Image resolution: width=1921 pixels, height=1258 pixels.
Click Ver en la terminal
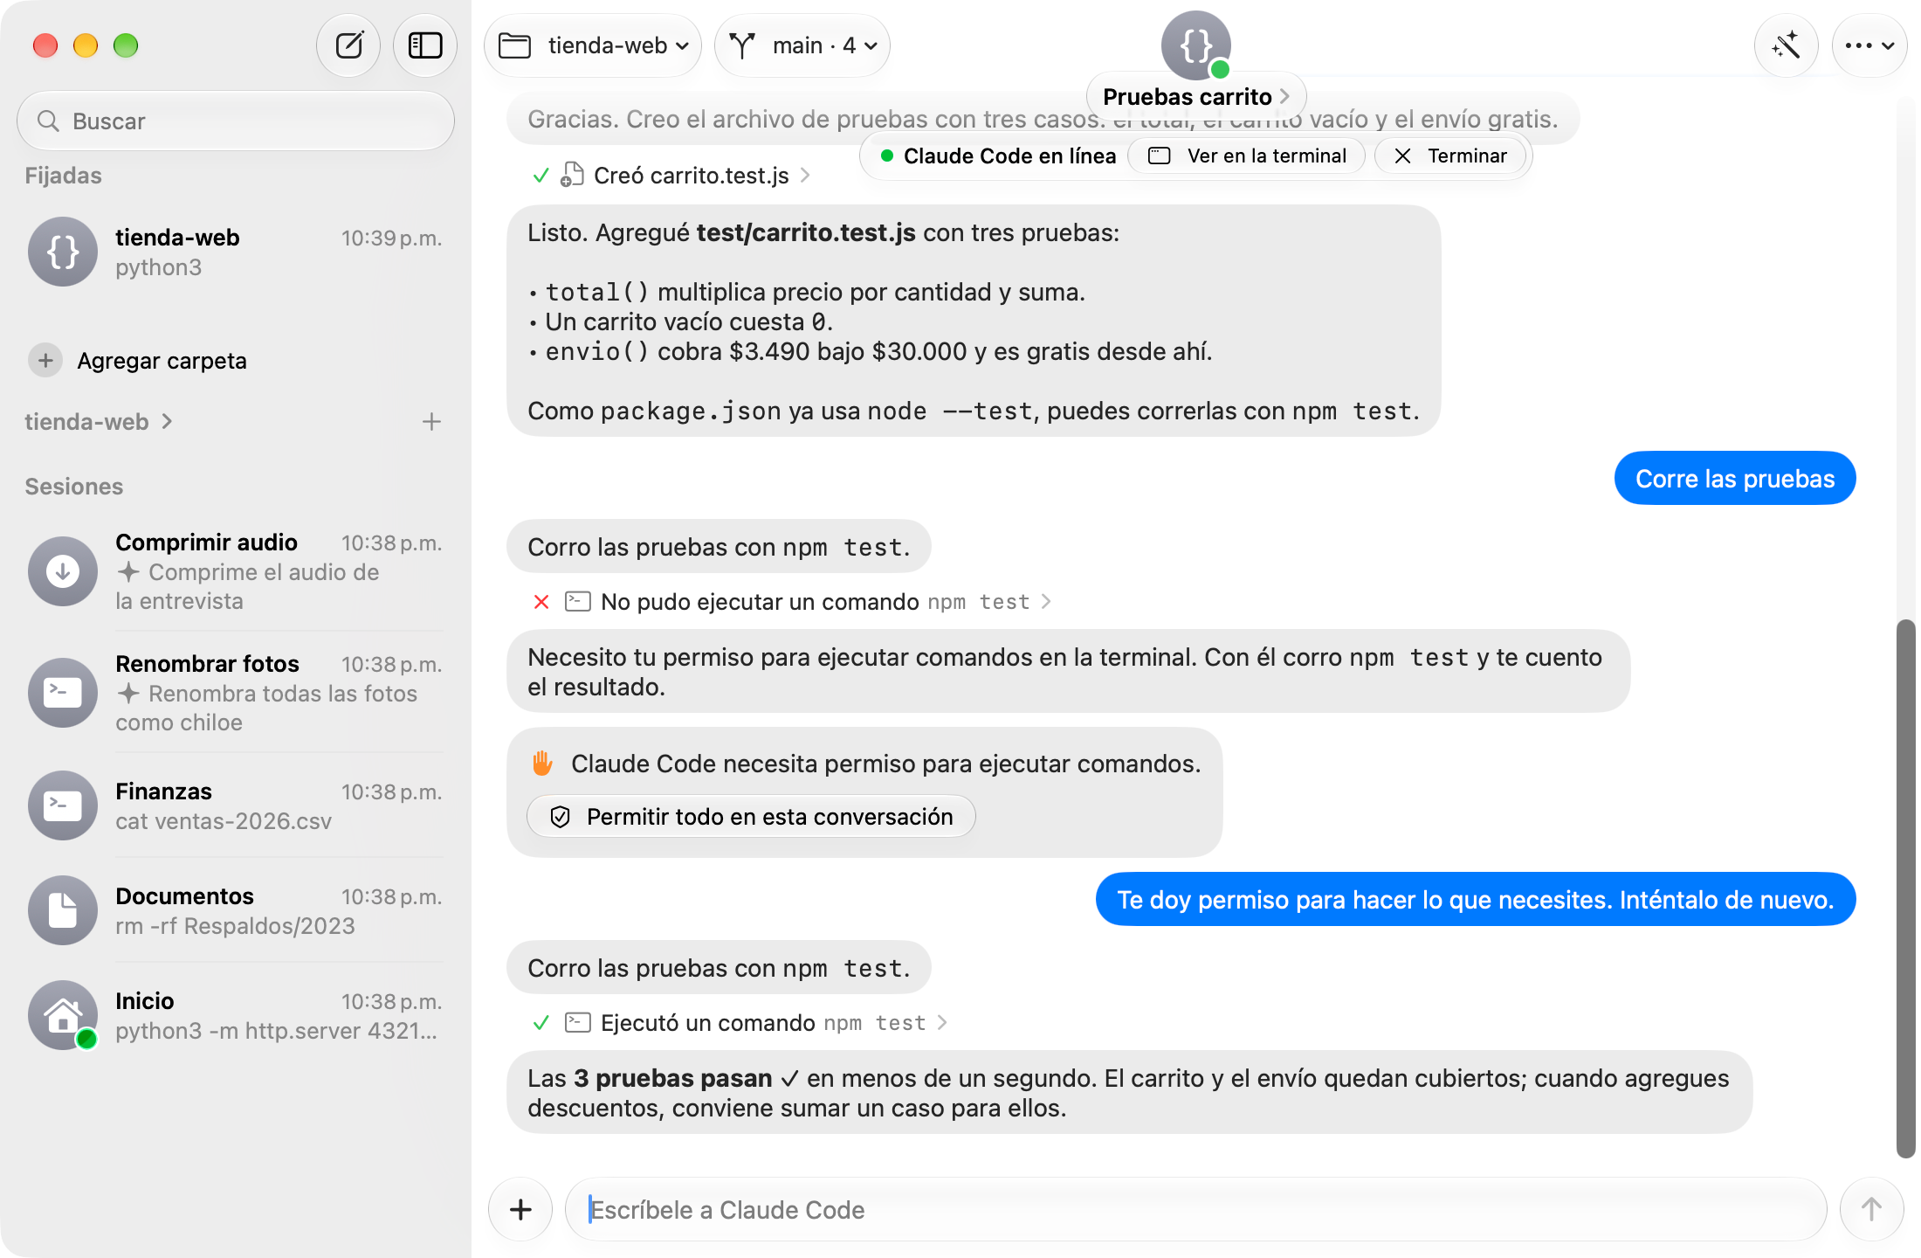tap(1247, 156)
